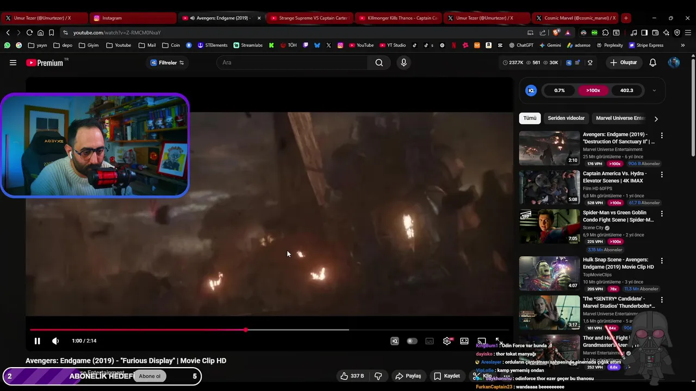This screenshot has width=696, height=391.
Task: Click the Brave Shields lion icon
Action: point(556,33)
